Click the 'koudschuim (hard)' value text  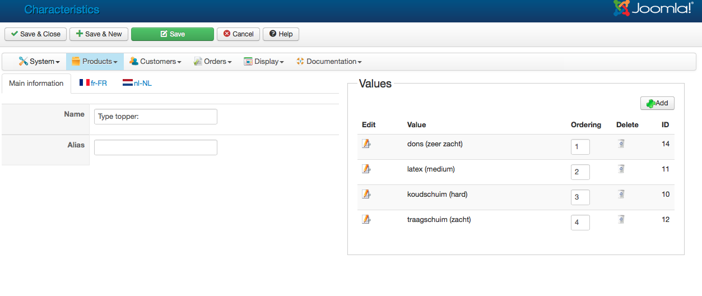pos(437,195)
